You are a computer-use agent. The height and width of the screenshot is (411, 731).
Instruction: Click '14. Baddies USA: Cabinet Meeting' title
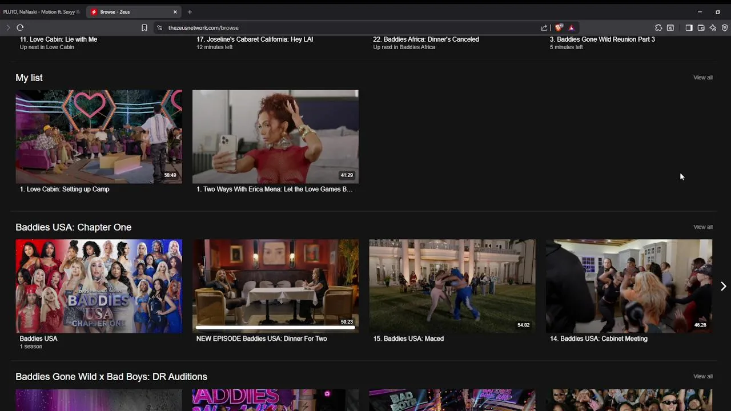pyautogui.click(x=599, y=339)
